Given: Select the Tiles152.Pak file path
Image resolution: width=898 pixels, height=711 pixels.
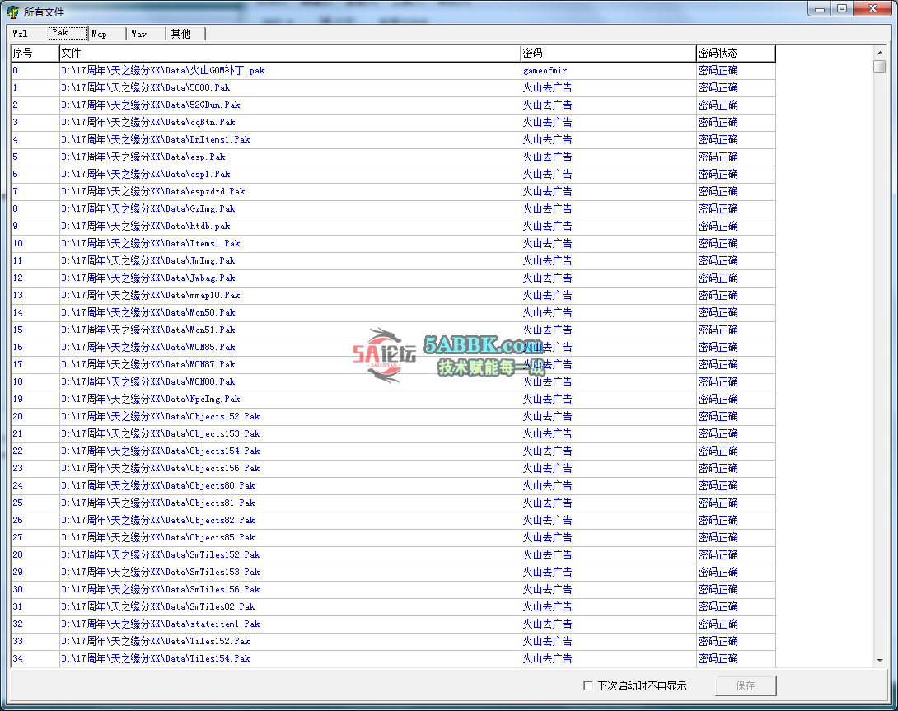Looking at the screenshot, I should click(x=155, y=641).
